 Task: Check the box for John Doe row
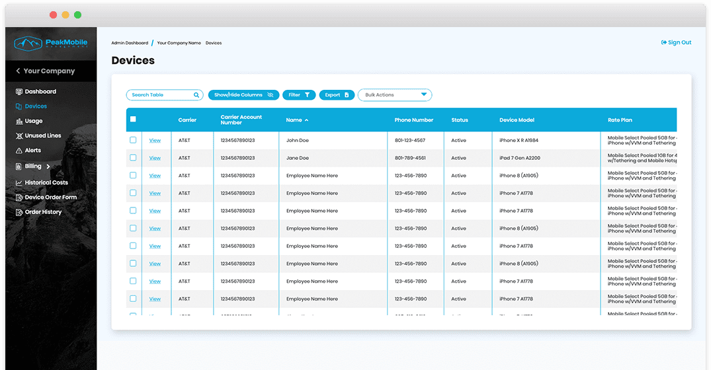(x=133, y=140)
